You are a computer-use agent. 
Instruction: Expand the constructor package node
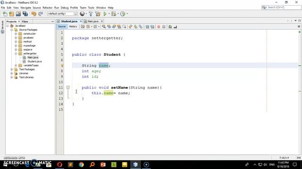coord(16,34)
